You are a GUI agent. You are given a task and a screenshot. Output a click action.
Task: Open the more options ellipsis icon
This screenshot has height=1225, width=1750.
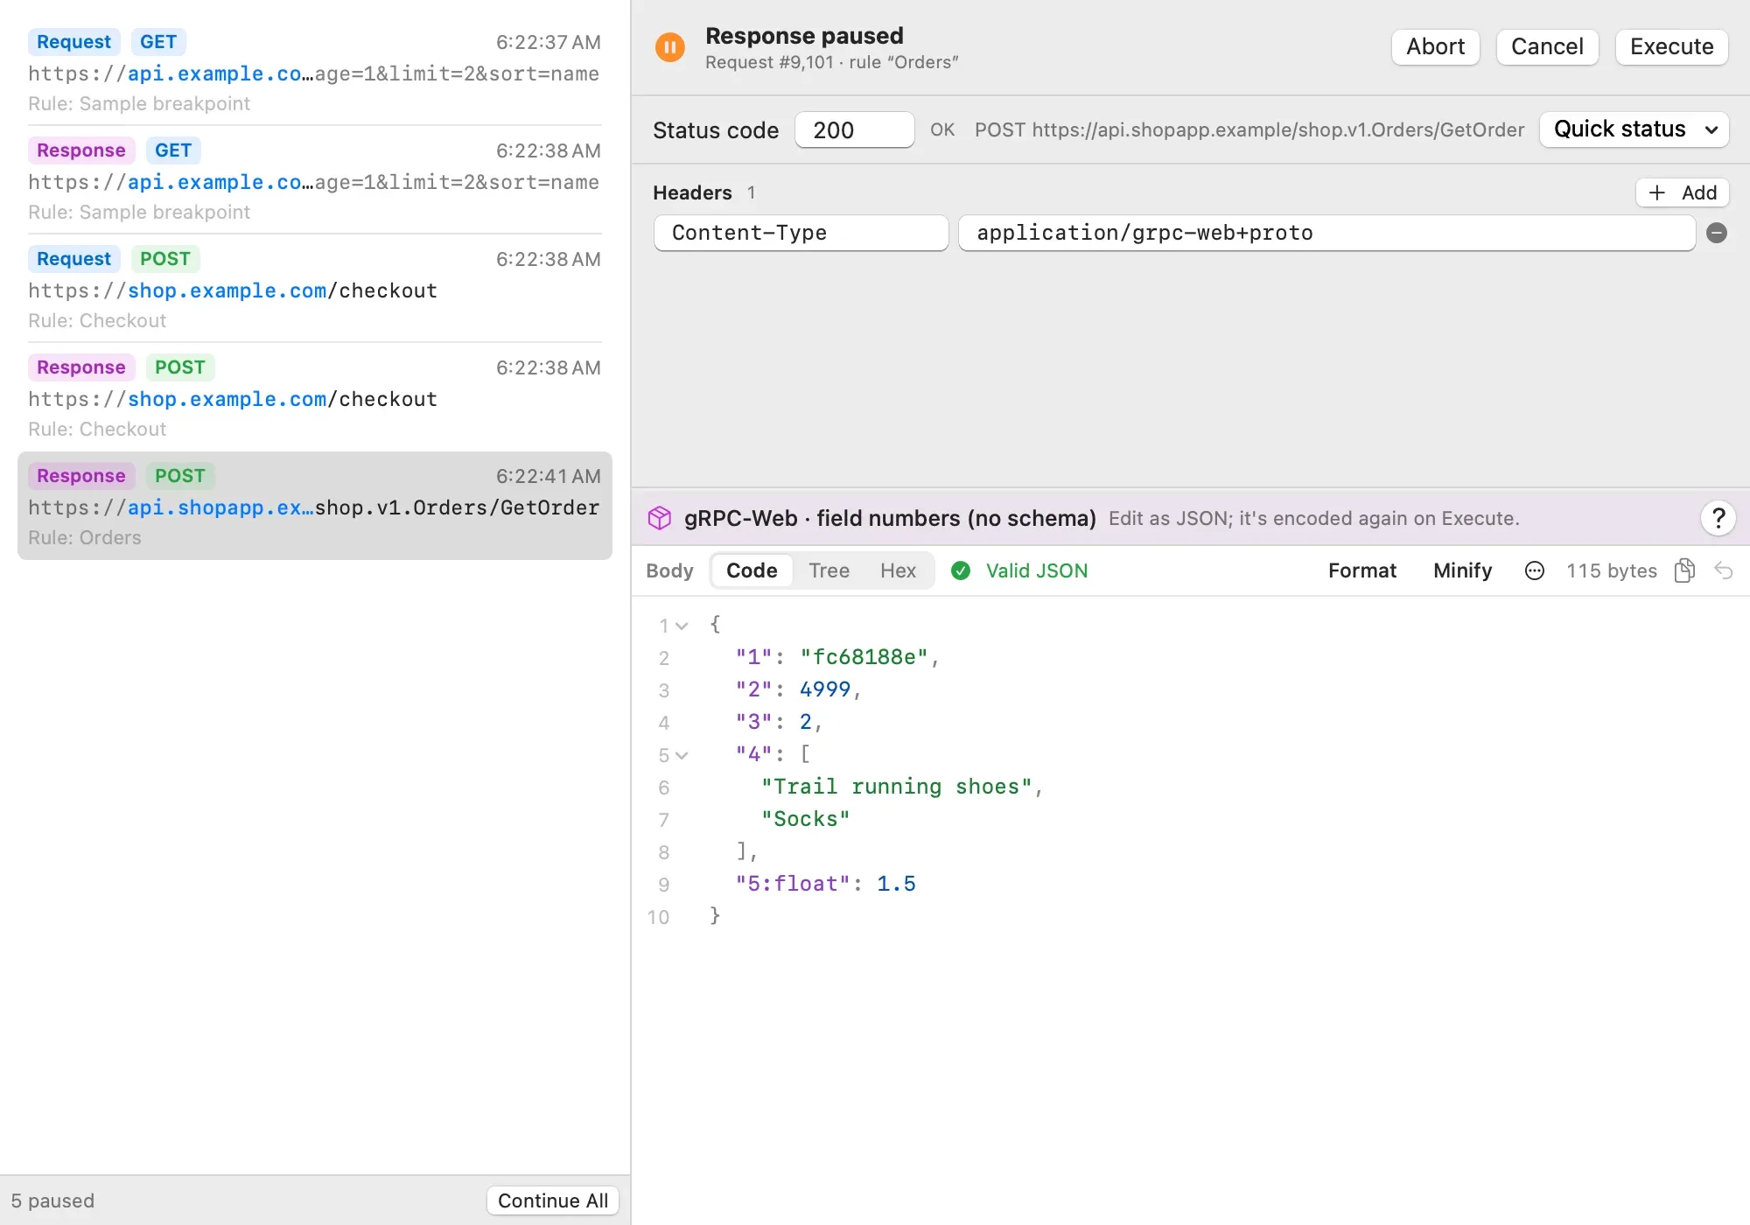pos(1535,570)
